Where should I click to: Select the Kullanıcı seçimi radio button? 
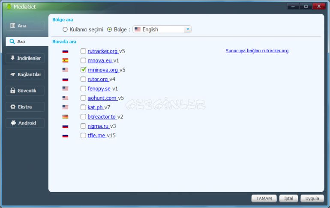pos(65,30)
